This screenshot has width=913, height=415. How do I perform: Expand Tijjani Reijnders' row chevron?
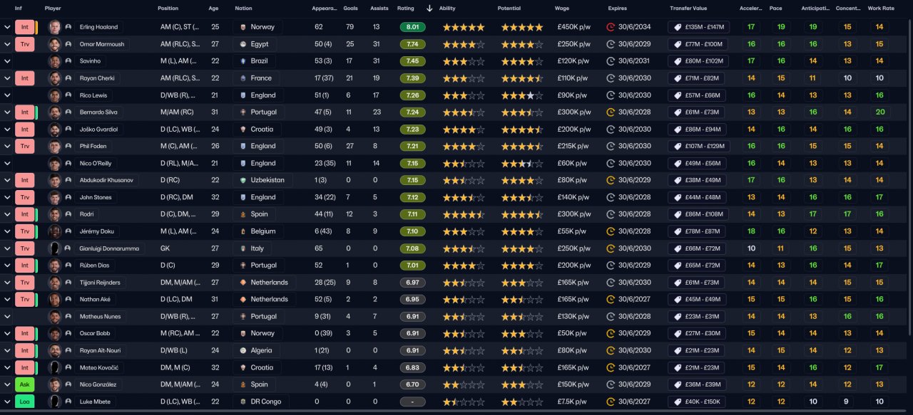pyautogui.click(x=6, y=283)
